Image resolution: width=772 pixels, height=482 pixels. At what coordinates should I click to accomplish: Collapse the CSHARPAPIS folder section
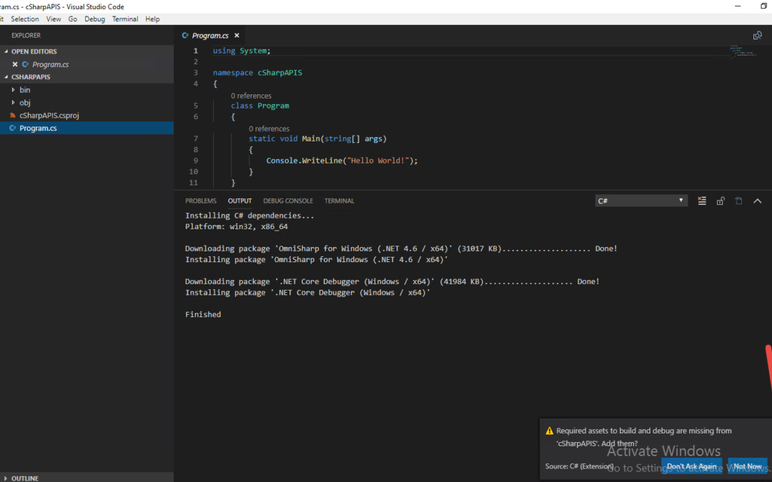point(31,76)
